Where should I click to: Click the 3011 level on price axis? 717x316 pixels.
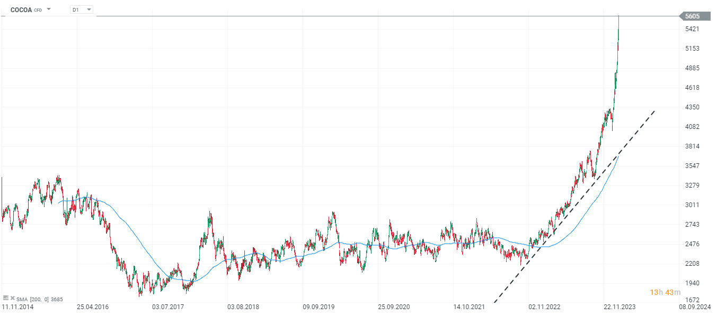pyautogui.click(x=693, y=205)
